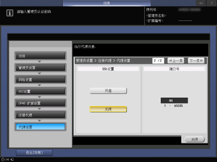Open 注册代理 in the left menu
The image size is (217, 162).
click(40, 115)
